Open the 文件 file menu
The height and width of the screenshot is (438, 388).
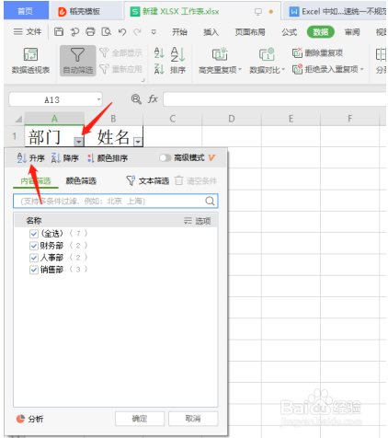(x=28, y=31)
